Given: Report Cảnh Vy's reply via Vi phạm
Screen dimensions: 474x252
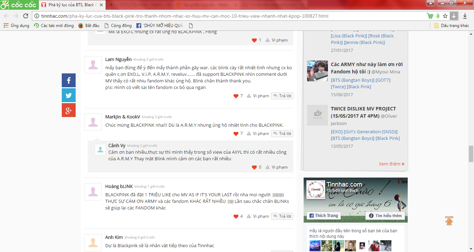Looking at the screenshot, I should (277, 167).
